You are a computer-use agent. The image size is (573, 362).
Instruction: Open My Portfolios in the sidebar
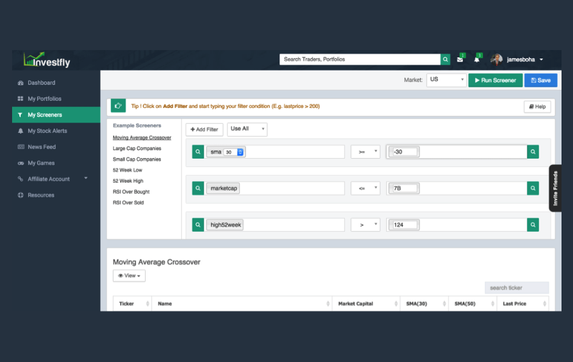click(x=44, y=99)
